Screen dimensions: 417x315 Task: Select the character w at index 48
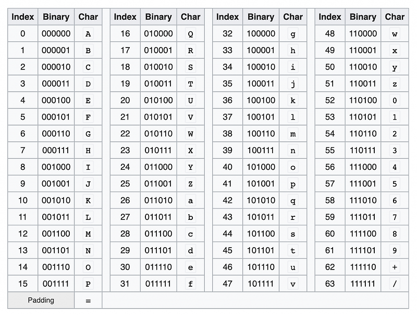point(395,33)
